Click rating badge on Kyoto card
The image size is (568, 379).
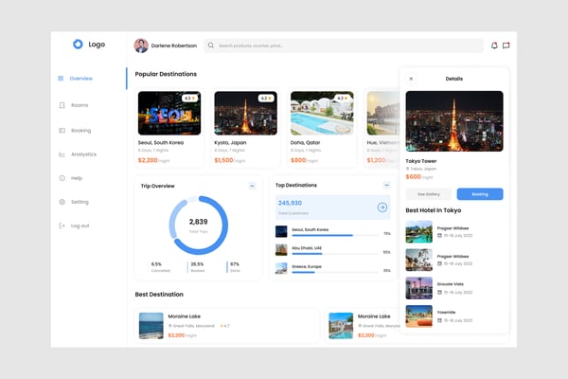click(x=266, y=99)
